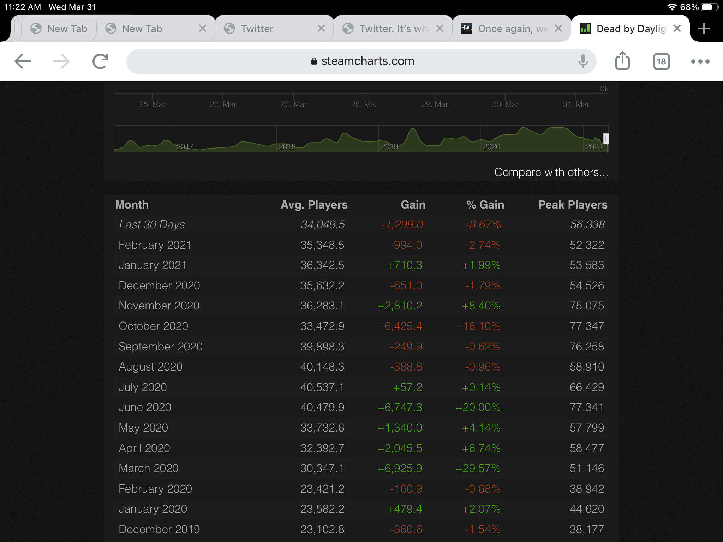Viewport: 723px width, 542px height.
Task: Open 'Compare with others...' link
Action: pos(551,172)
